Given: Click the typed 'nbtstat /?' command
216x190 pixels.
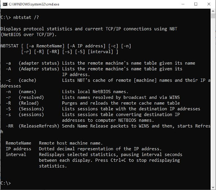Looking at the screenshot, I should [x=26, y=17].
